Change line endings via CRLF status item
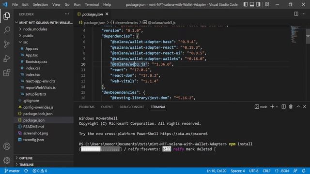The image size is (310, 174). point(266,171)
